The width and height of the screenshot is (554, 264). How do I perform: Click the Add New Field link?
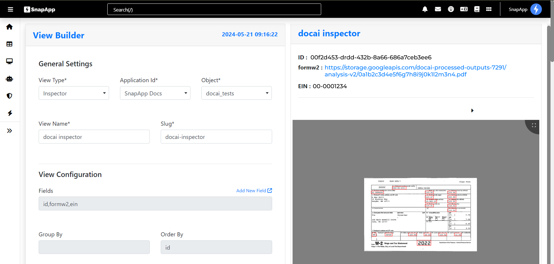pos(254,191)
